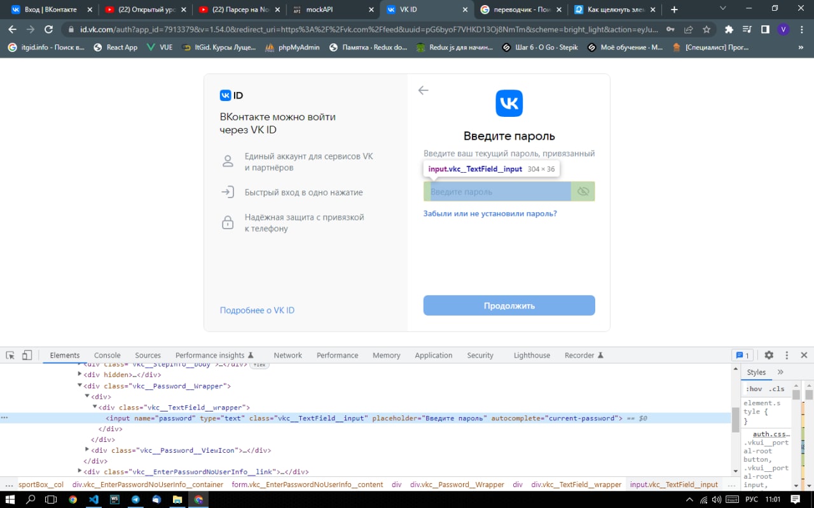The width and height of the screenshot is (814, 508).
Task: Switch to the Console tab in DevTools
Action: click(107, 356)
